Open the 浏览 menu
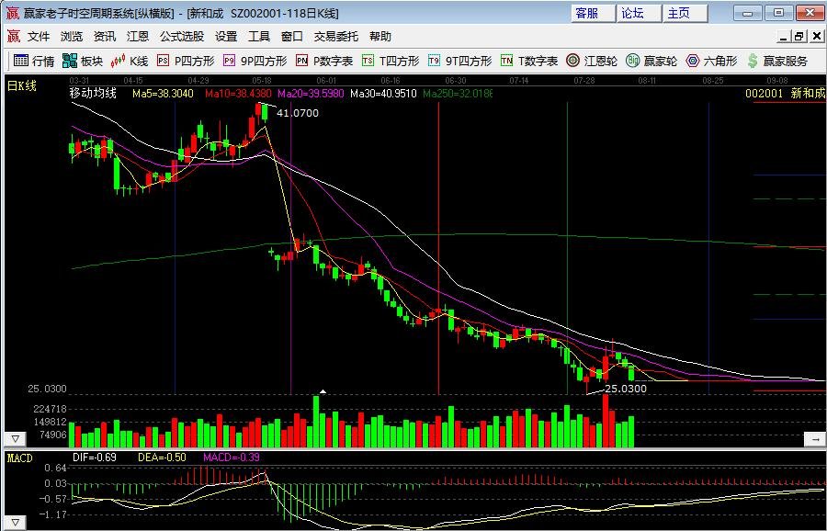827x531 pixels. tap(71, 37)
